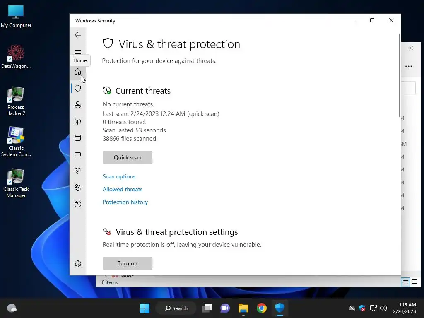Turn on real-time protection
The image size is (424, 318).
click(128, 263)
